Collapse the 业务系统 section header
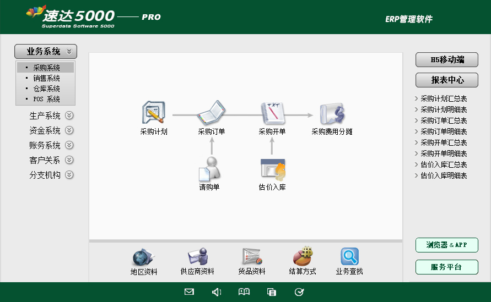The image size is (491, 302). click(x=46, y=51)
